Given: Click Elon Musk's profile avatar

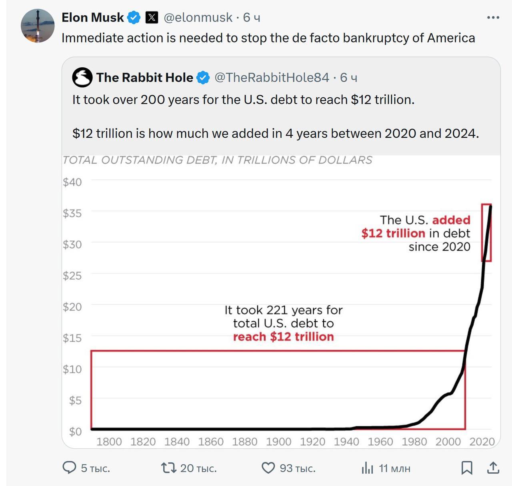Looking at the screenshot, I should click(38, 26).
